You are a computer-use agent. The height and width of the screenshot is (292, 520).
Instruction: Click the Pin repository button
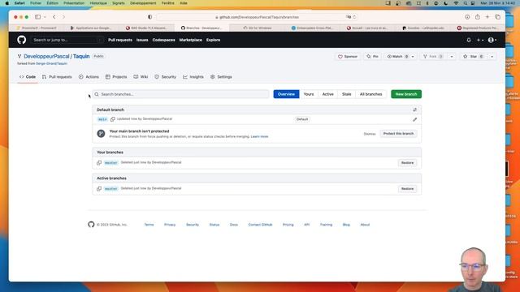tap(372, 57)
